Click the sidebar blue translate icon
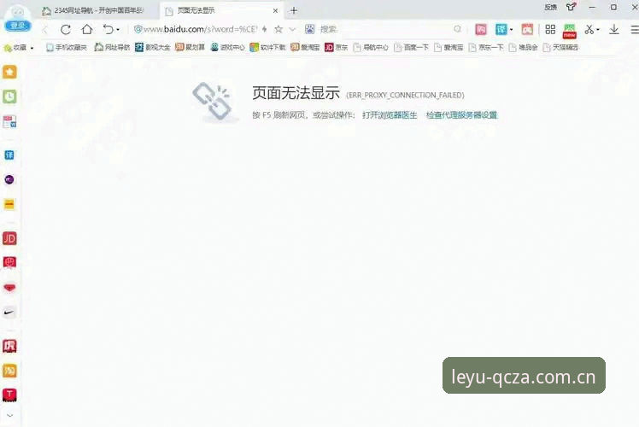 tap(9, 155)
